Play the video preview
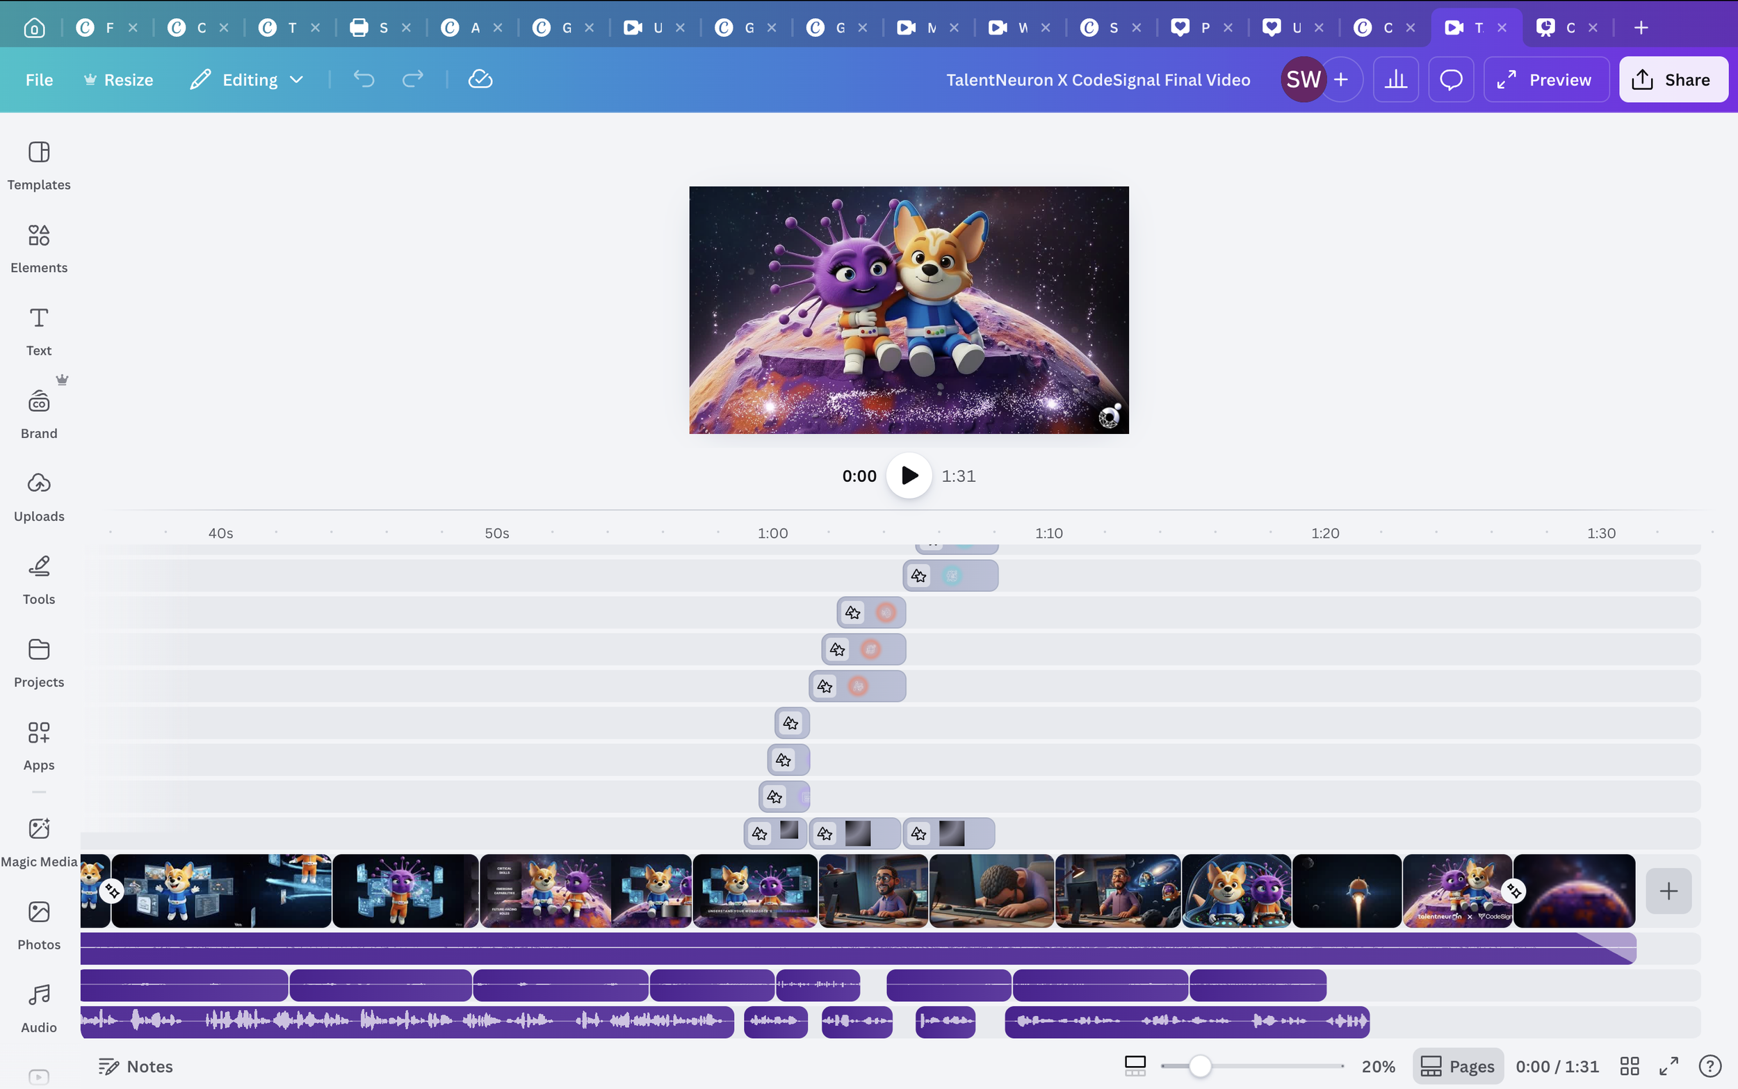The image size is (1738, 1089). [909, 476]
